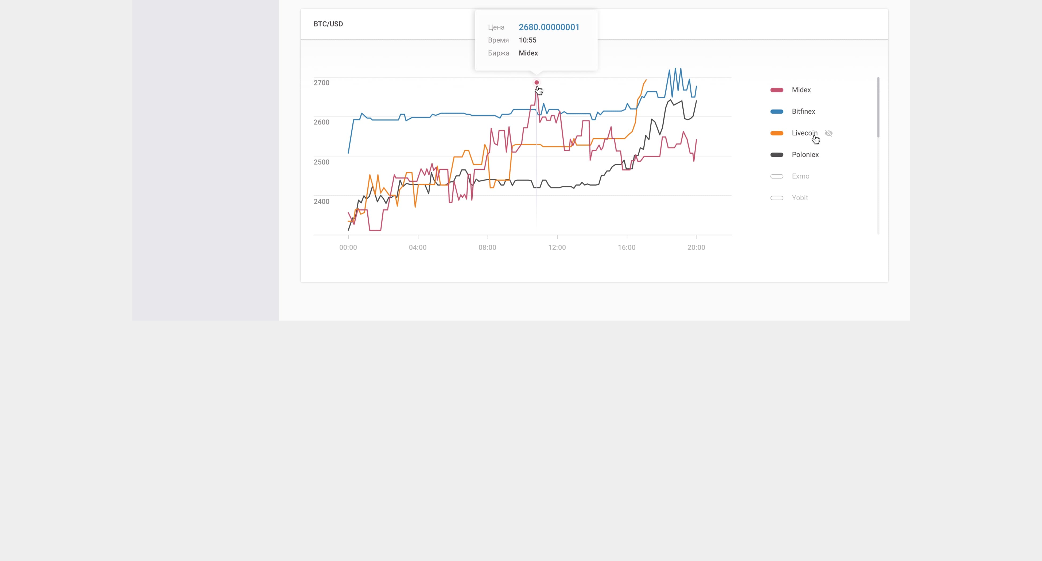The height and width of the screenshot is (561, 1042).
Task: Click the Цена label in tooltip
Action: [x=496, y=28]
